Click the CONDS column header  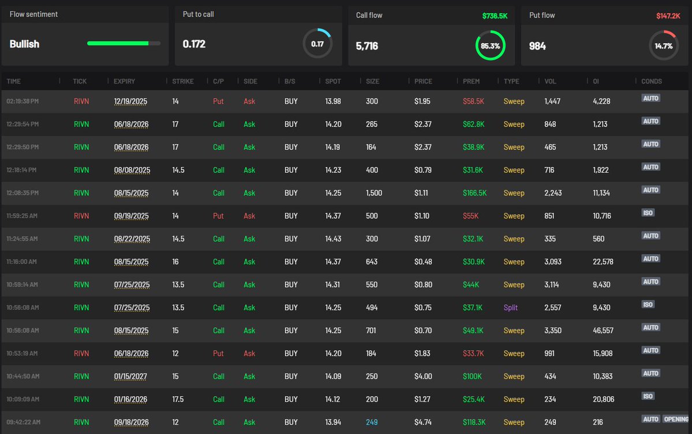pyautogui.click(x=652, y=81)
